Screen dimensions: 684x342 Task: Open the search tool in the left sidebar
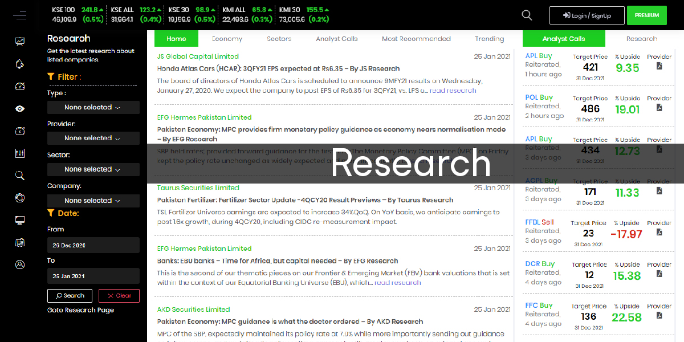(20, 176)
